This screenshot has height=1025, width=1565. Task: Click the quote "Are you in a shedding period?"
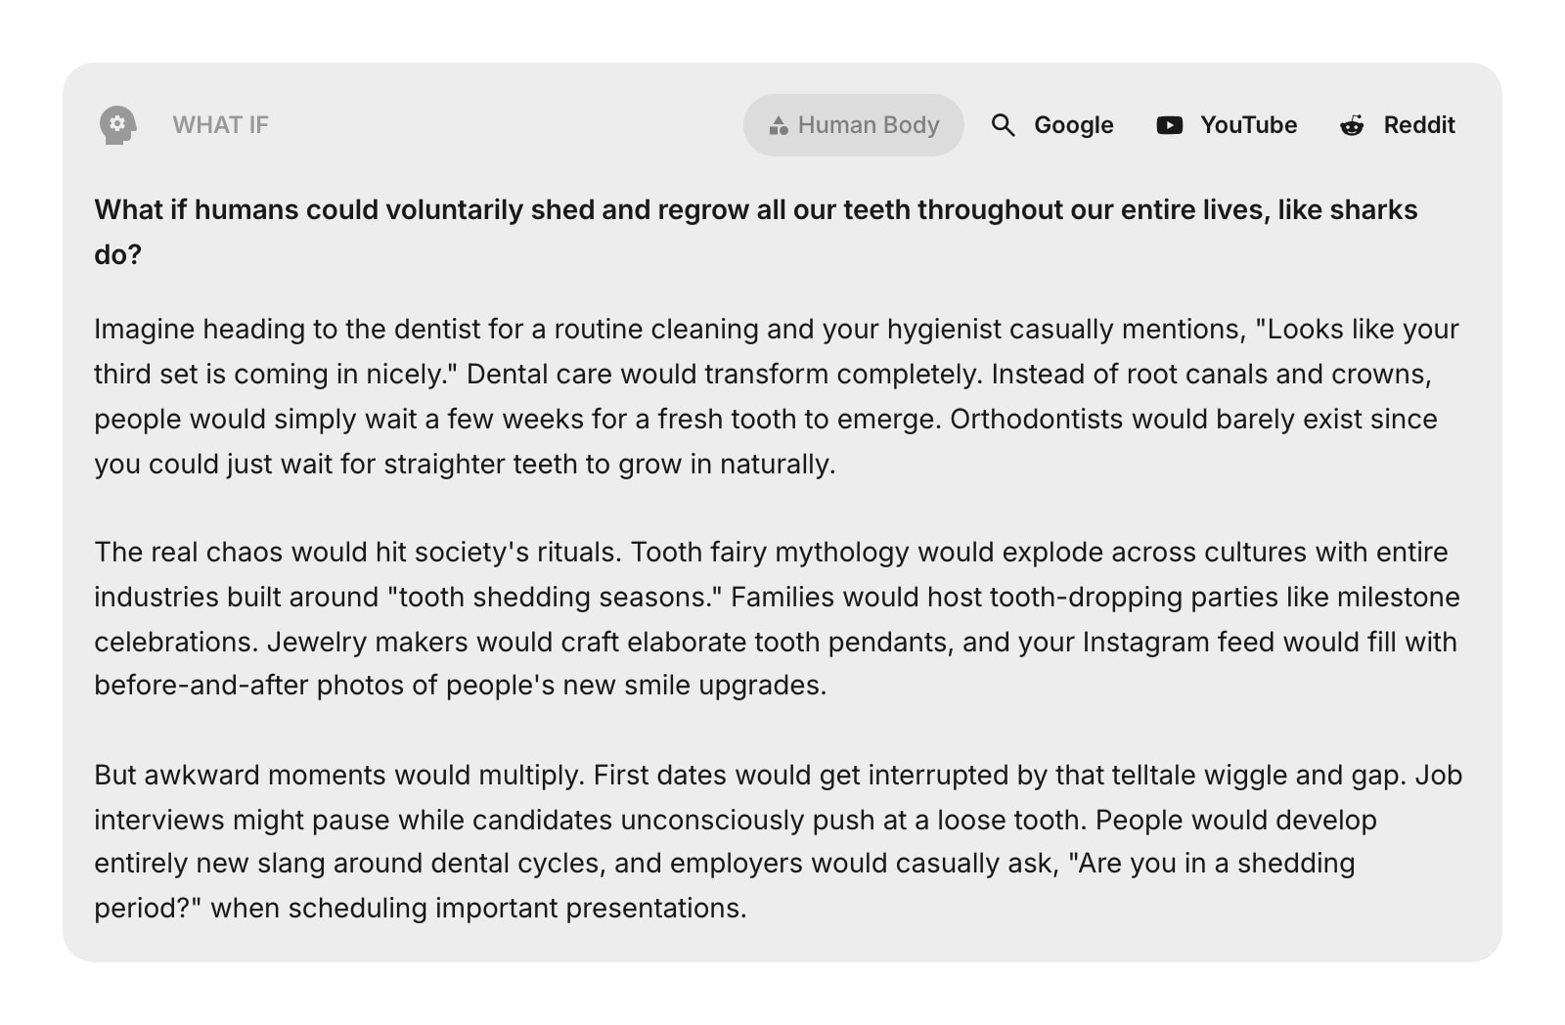coord(1211,864)
